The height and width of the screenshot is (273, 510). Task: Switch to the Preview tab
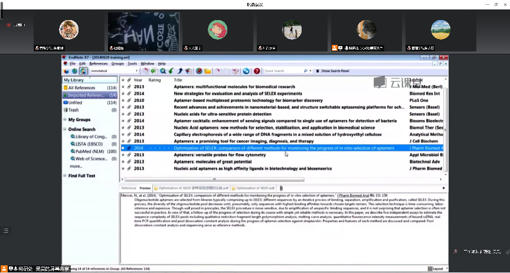tap(145, 188)
